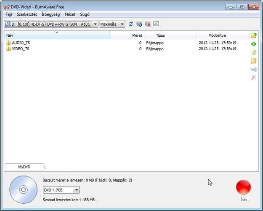Open the disc information icon
The width and height of the screenshot is (263, 211).
pyautogui.click(x=139, y=24)
